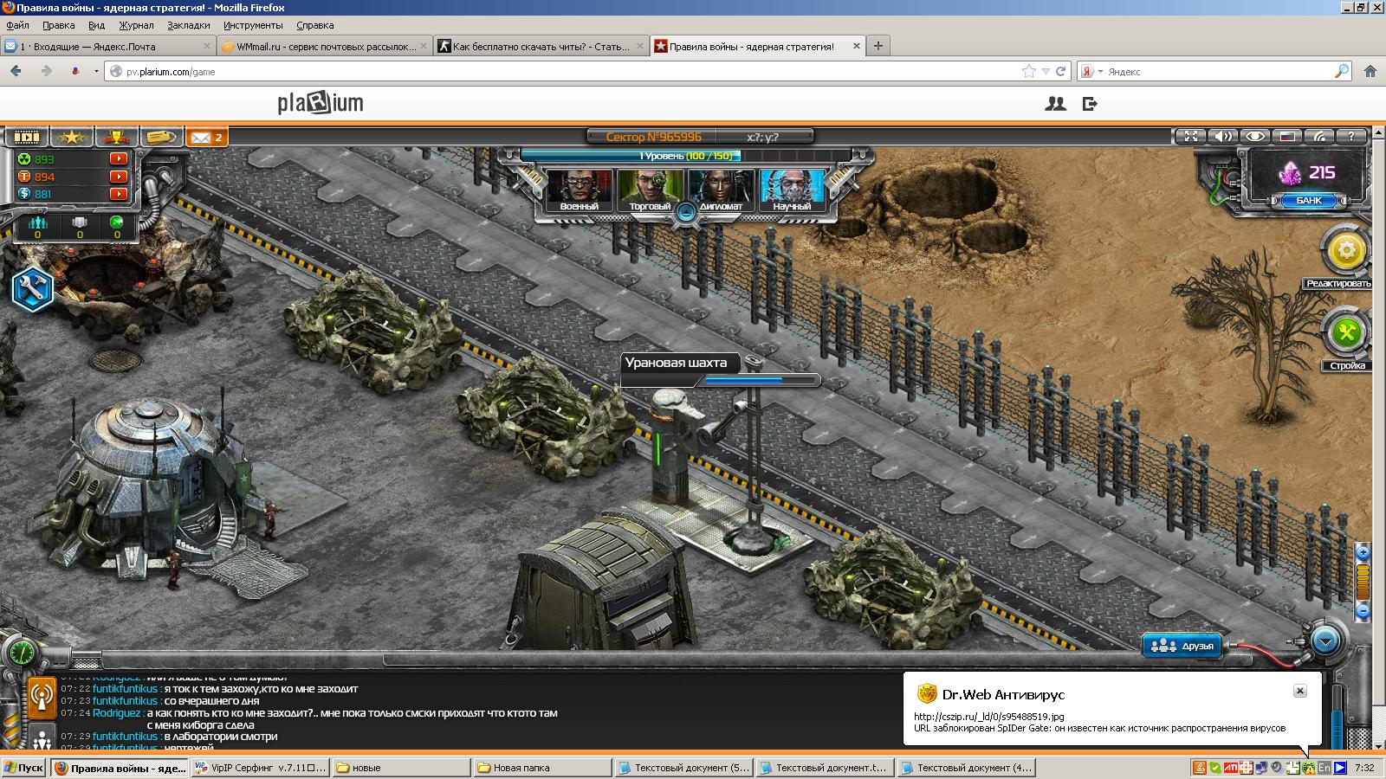Reload the current page
The image size is (1386, 779).
pos(1060,71)
